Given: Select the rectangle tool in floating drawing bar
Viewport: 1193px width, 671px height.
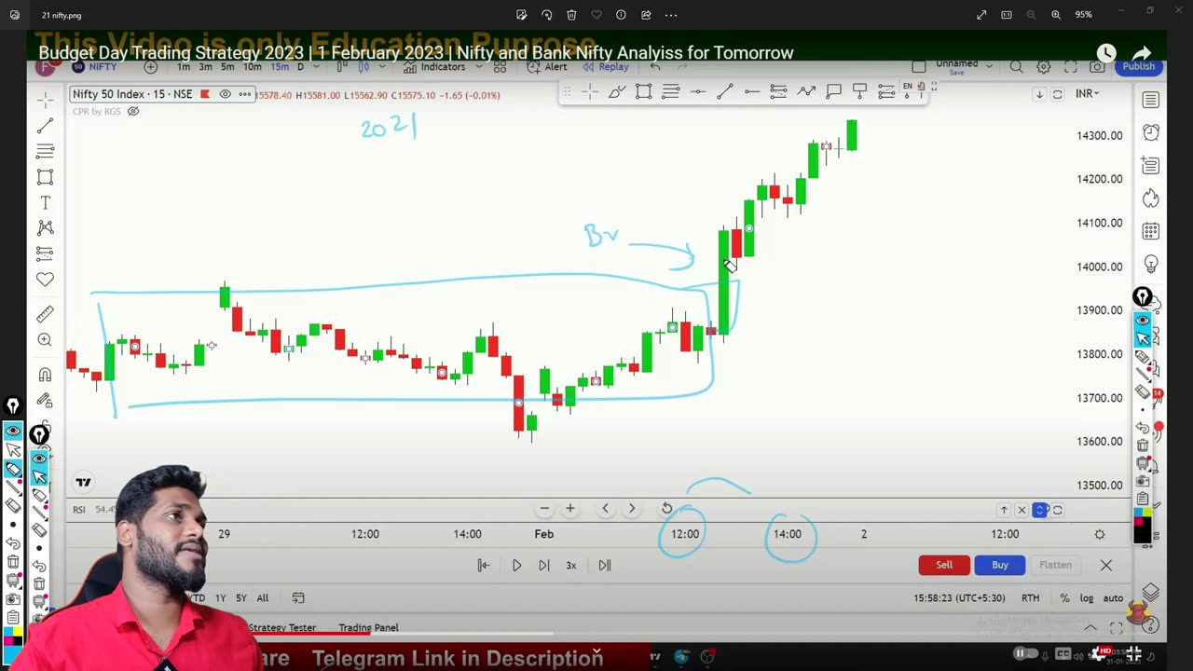Looking at the screenshot, I should click(644, 91).
